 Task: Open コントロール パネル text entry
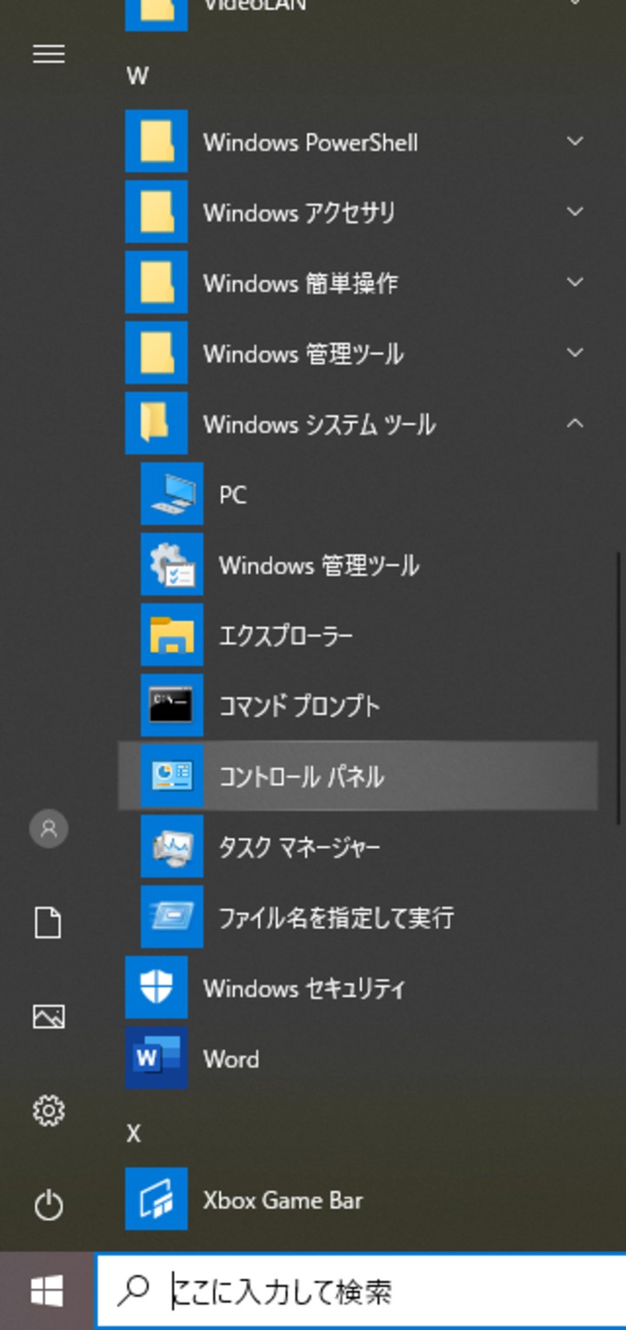pyautogui.click(x=302, y=776)
